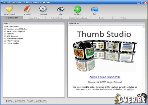Viewport: 148px width, 105px height.
Task: Select the Slideshow with Preview item
Action: (15, 38)
